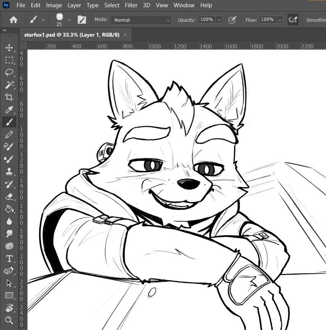Select the Path Selection tool
The image size is (326, 330).
click(9, 283)
